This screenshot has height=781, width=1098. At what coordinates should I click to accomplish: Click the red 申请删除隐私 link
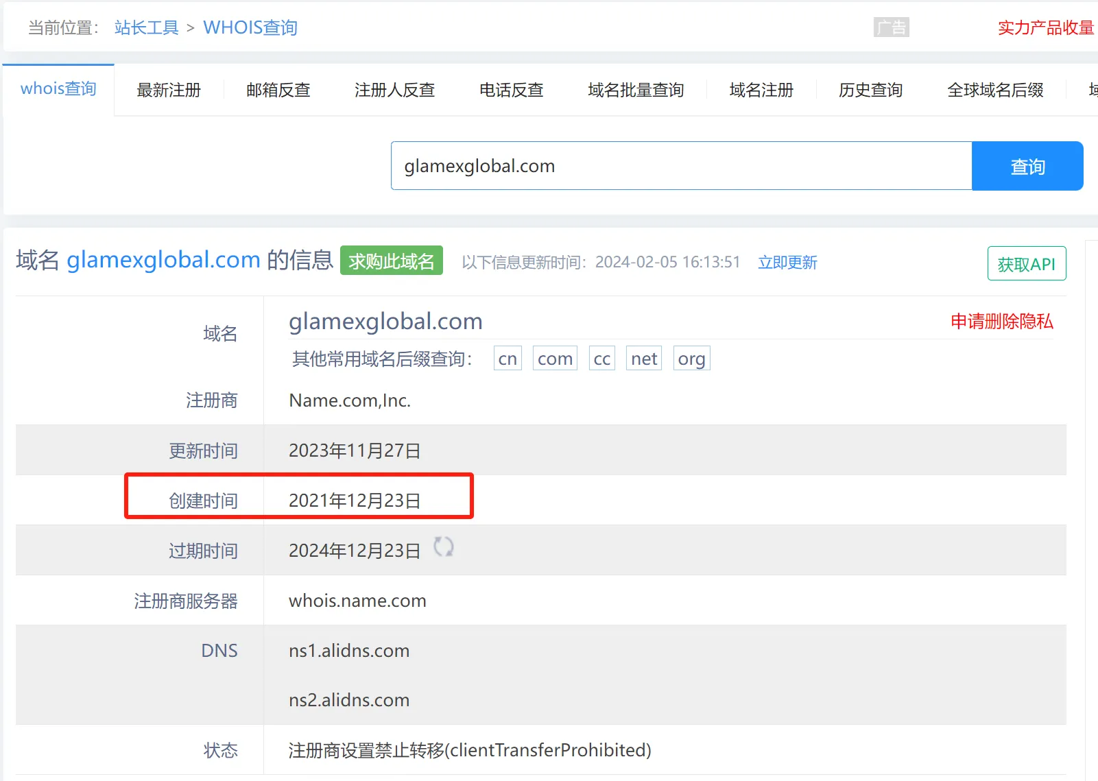click(1002, 321)
